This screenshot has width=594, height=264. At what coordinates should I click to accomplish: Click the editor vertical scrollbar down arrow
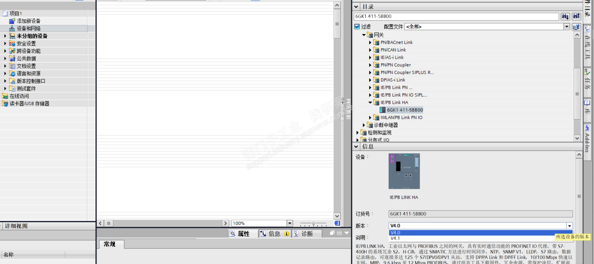[337, 216]
